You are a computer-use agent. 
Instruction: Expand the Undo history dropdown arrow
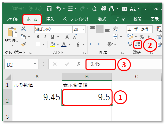click(64, 9)
